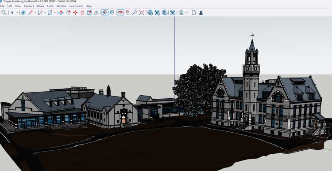Open the Extension Warehouse
The height and width of the screenshot is (171, 332).
point(157,13)
